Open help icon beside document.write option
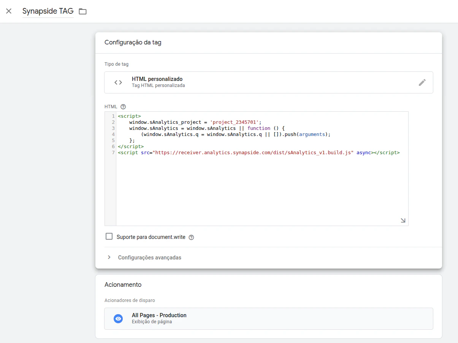458x343 pixels. click(191, 237)
